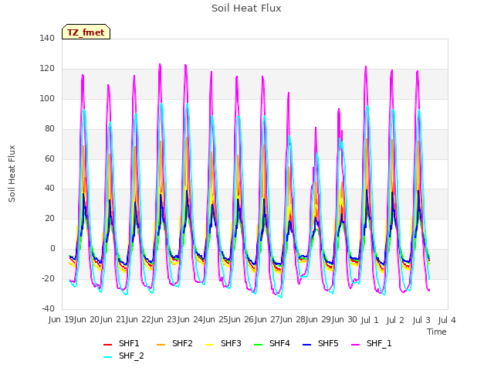Click the TZ_fmet annotation label
Viewport: 494px width, 371px height.
[86, 32]
